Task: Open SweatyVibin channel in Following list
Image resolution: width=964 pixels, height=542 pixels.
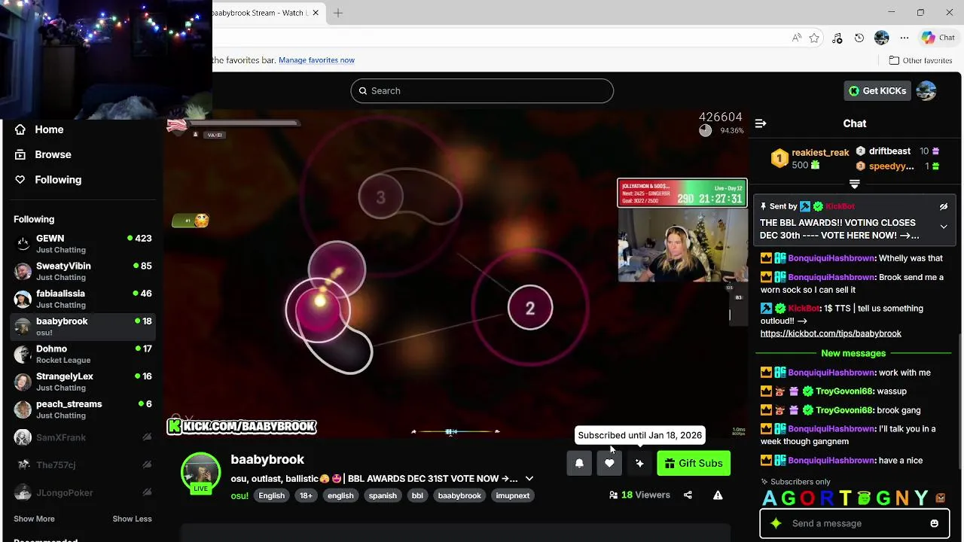Action: coord(83,271)
